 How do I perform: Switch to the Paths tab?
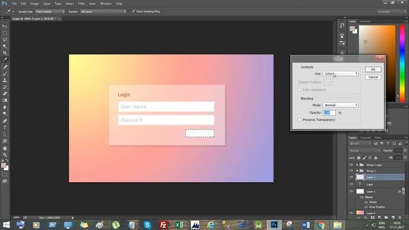(378, 138)
